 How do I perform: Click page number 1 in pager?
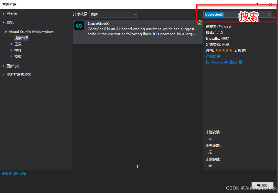click(x=138, y=166)
